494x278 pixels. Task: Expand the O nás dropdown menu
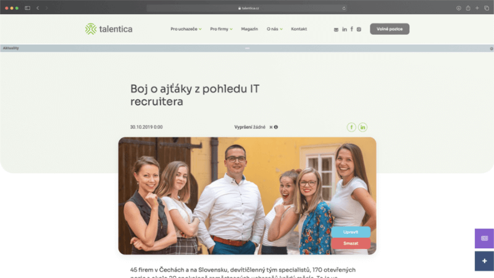click(x=274, y=29)
